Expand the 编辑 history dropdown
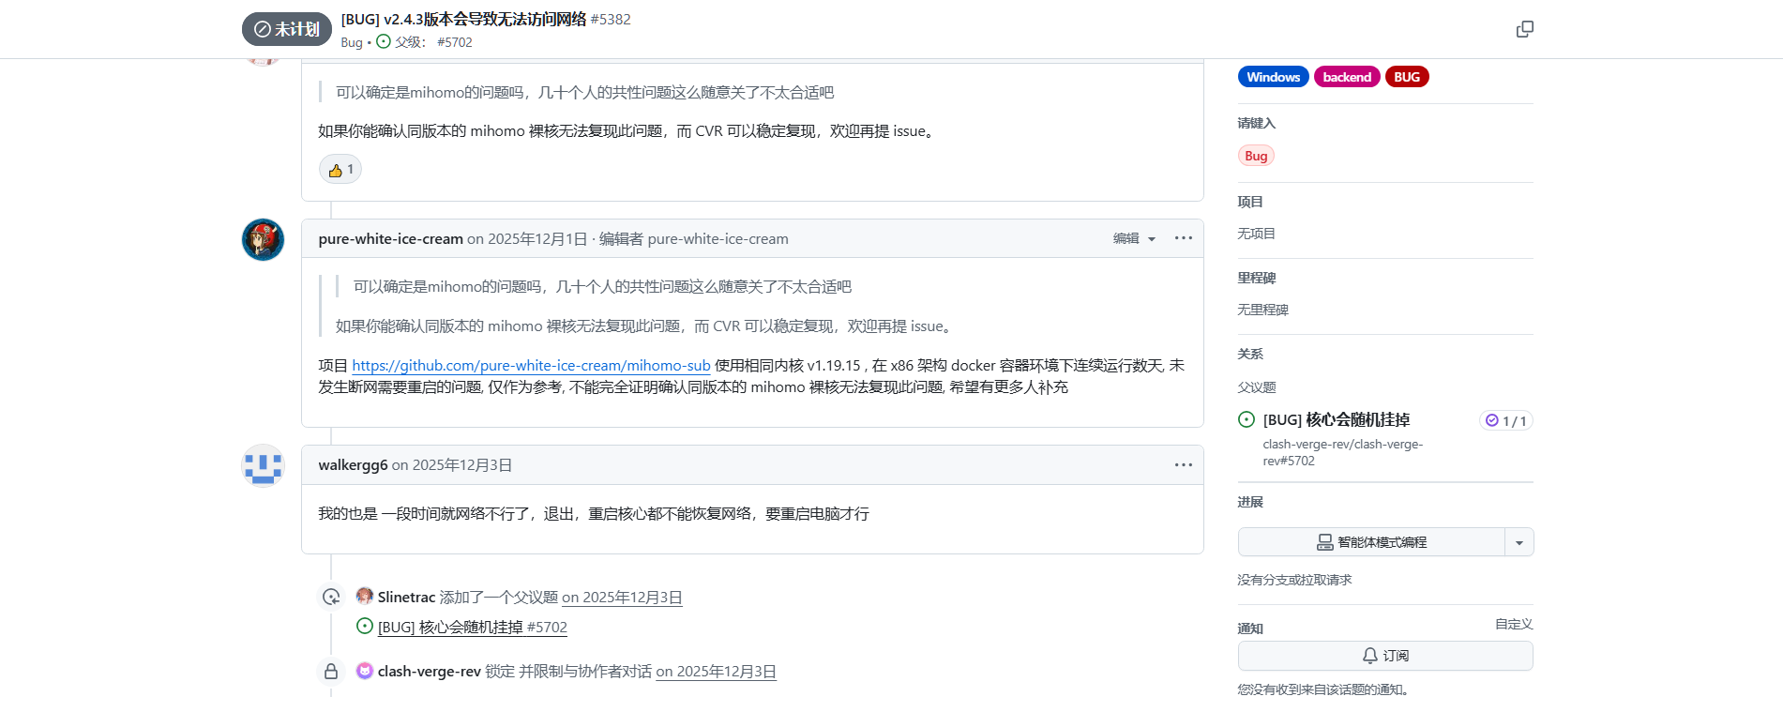Viewport: 1783px width, 712px height. [x=1134, y=239]
